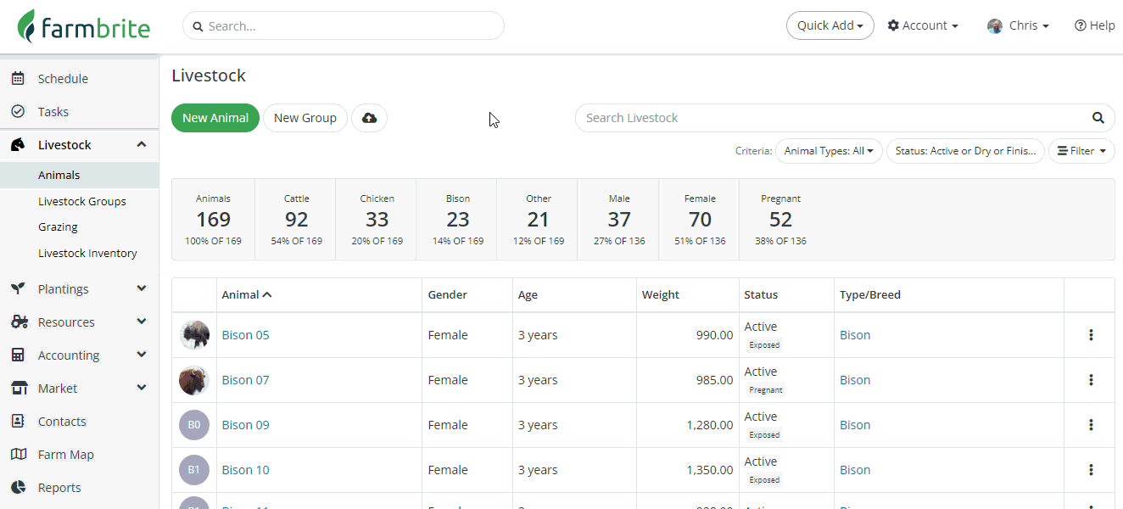This screenshot has height=509, width=1123.
Task: Open the Bison 07 animal link
Action: (x=245, y=380)
